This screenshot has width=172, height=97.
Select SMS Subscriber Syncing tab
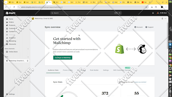point(122,70)
